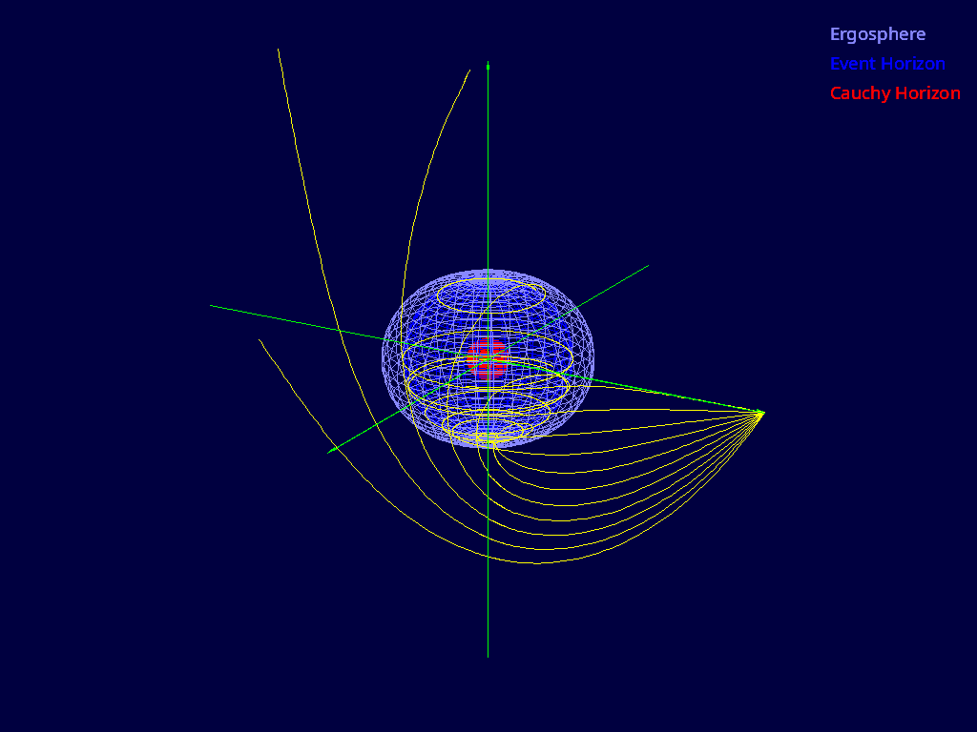977x732 pixels.
Task: Click the red Cauchy horizon at the center
Action: (488, 356)
